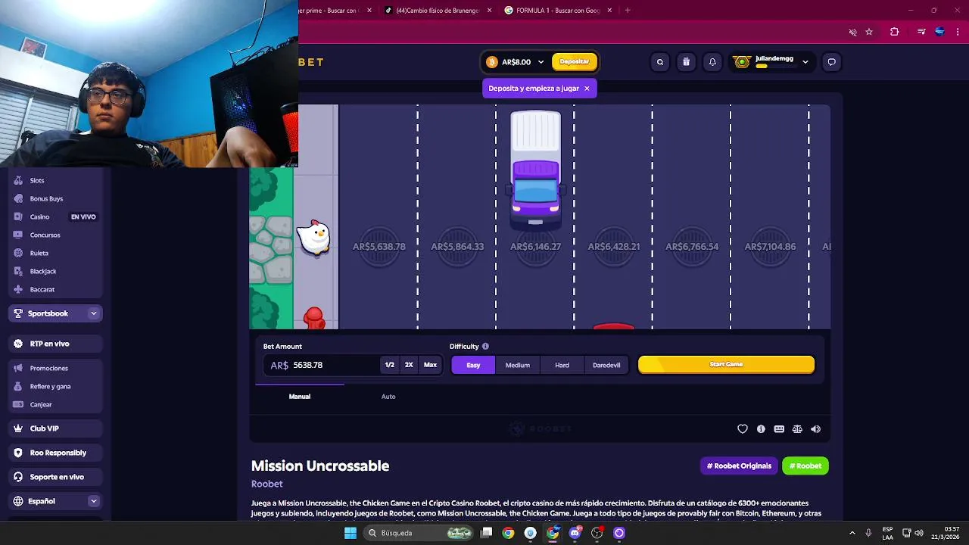This screenshot has width=969, height=545.
Task: Close the FORMULA 1 browser tab
Action: (609, 11)
